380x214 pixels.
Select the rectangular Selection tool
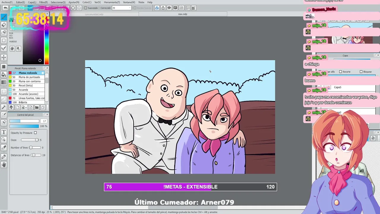click(x=4, y=92)
